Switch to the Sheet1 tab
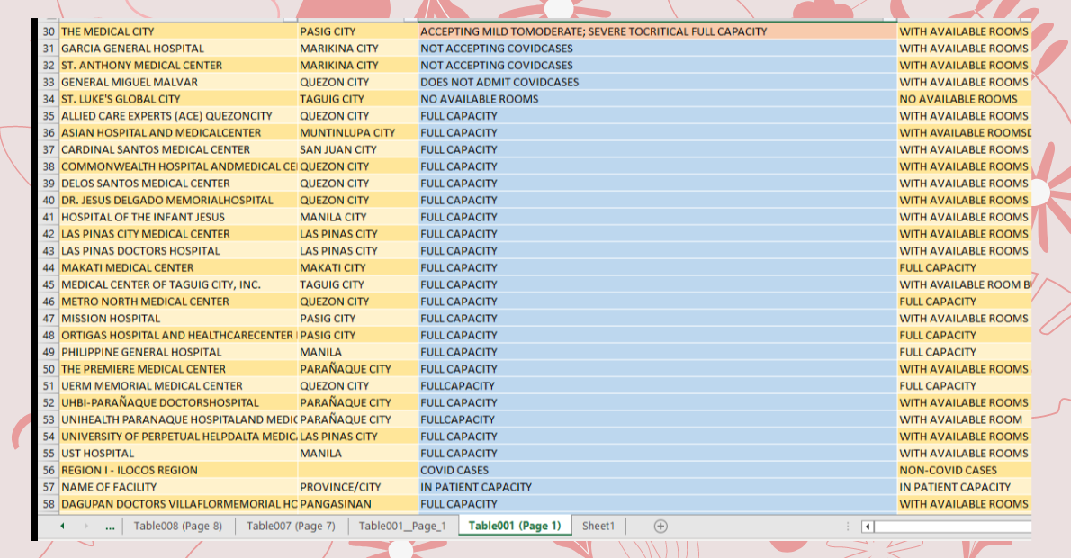Screen dimensions: 1071x558 point(598,526)
